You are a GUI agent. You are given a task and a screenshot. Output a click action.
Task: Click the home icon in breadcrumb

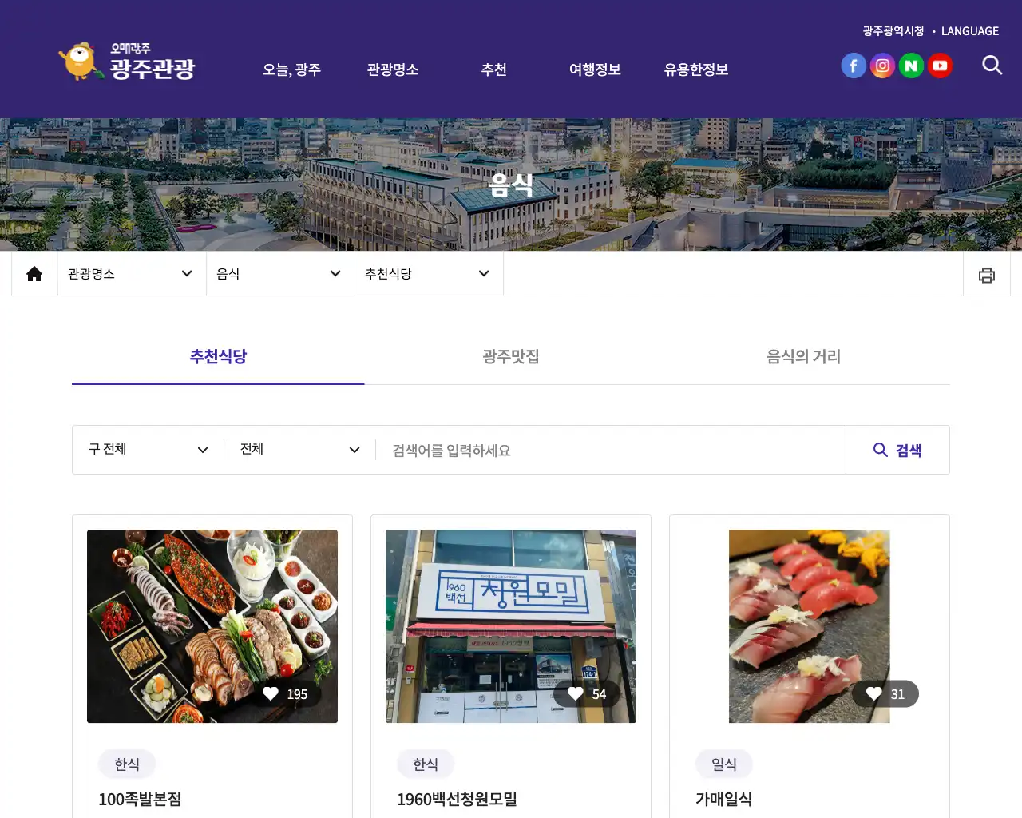point(34,274)
